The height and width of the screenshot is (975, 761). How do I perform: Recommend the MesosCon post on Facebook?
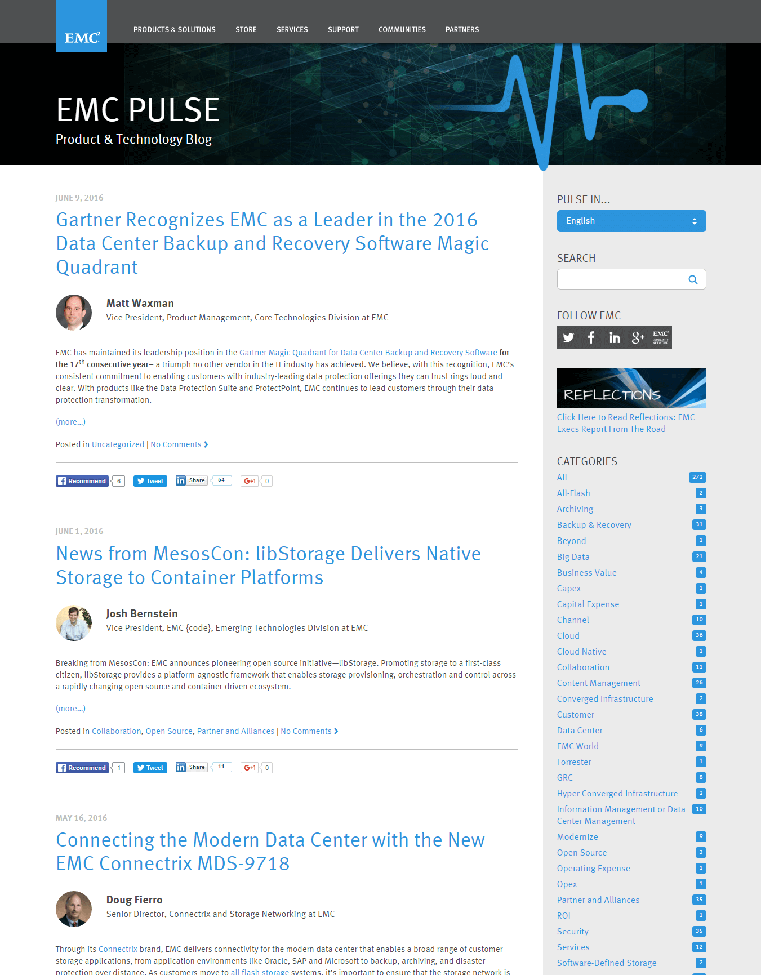[x=82, y=768]
